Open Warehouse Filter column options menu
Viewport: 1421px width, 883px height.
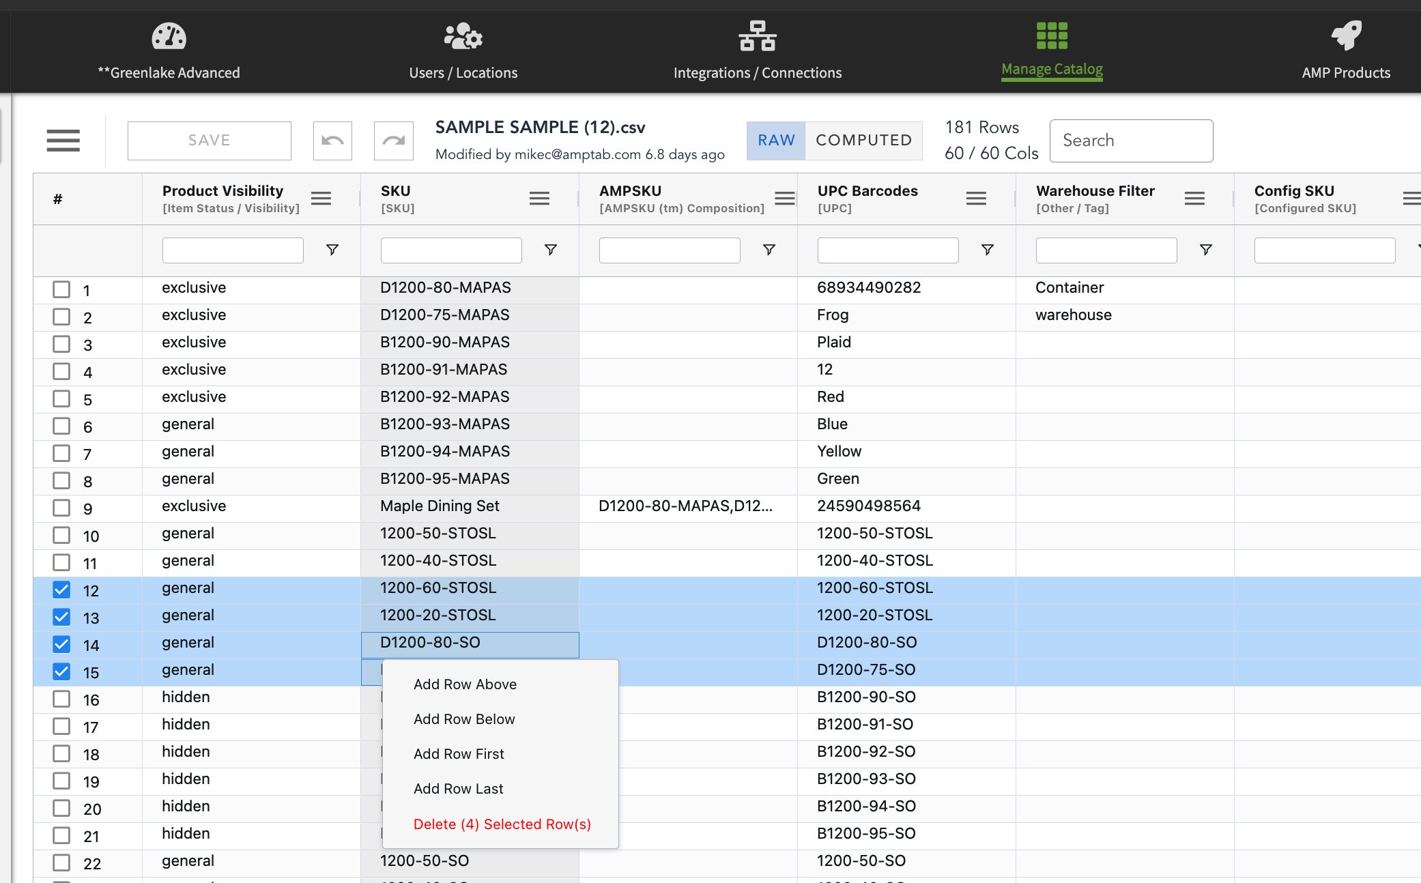[x=1194, y=199]
